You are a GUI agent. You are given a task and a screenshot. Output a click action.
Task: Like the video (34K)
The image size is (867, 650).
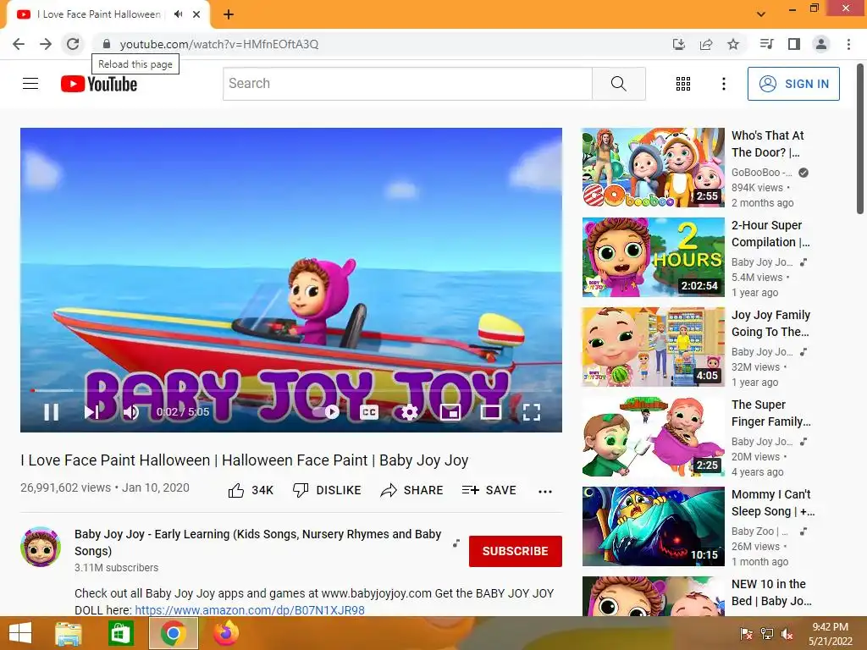[x=251, y=490]
